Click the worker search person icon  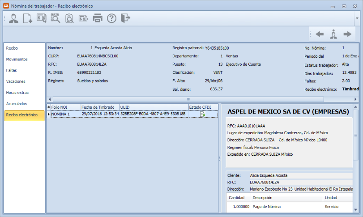[333, 34]
